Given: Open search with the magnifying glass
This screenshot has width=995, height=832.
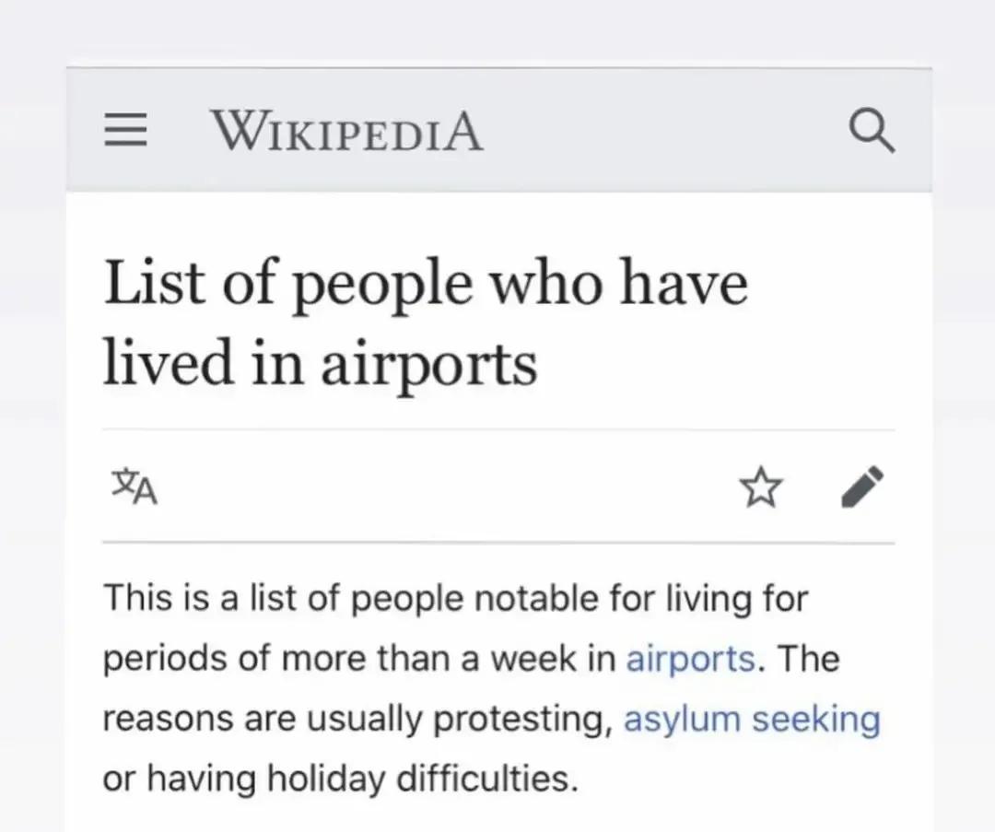Looking at the screenshot, I should tap(870, 132).
